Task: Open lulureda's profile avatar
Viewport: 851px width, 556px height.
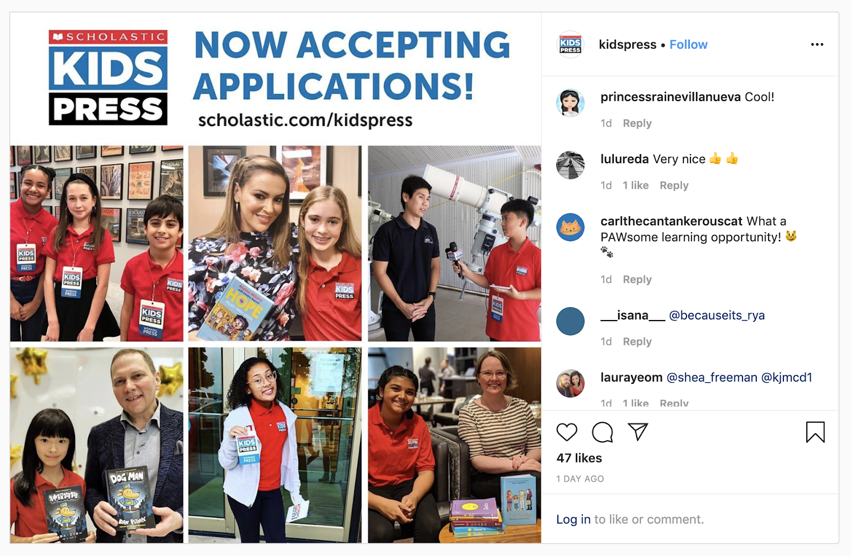Action: (570, 165)
